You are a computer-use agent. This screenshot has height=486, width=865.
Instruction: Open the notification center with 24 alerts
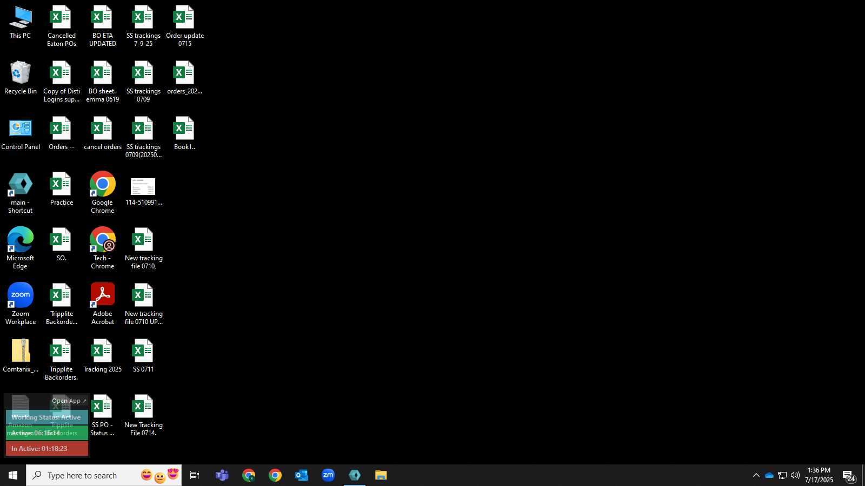(849, 476)
